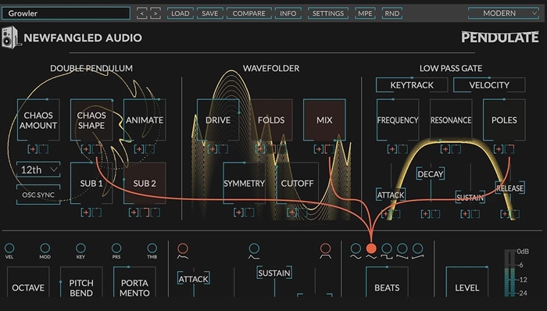The width and height of the screenshot is (547, 311).
Task: Click the LEVEL control box
Action: (x=467, y=282)
